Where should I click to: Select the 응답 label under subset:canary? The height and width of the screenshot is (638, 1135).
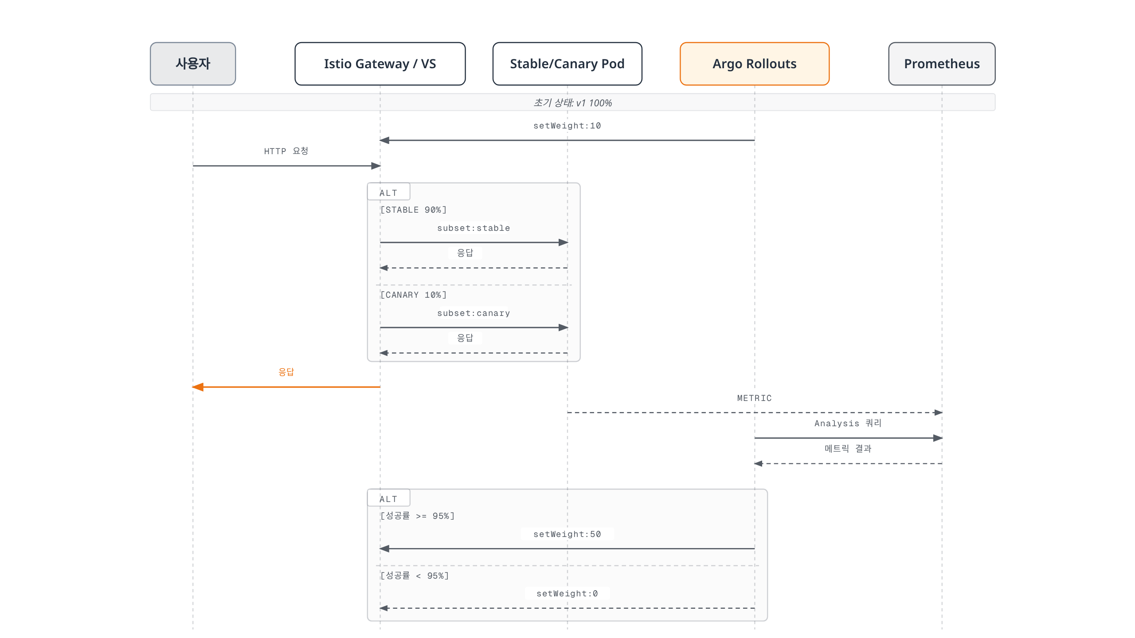tap(465, 338)
